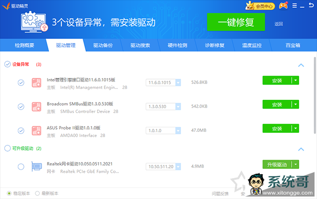Click the 驱动精灵 logo icon

click(6, 6)
